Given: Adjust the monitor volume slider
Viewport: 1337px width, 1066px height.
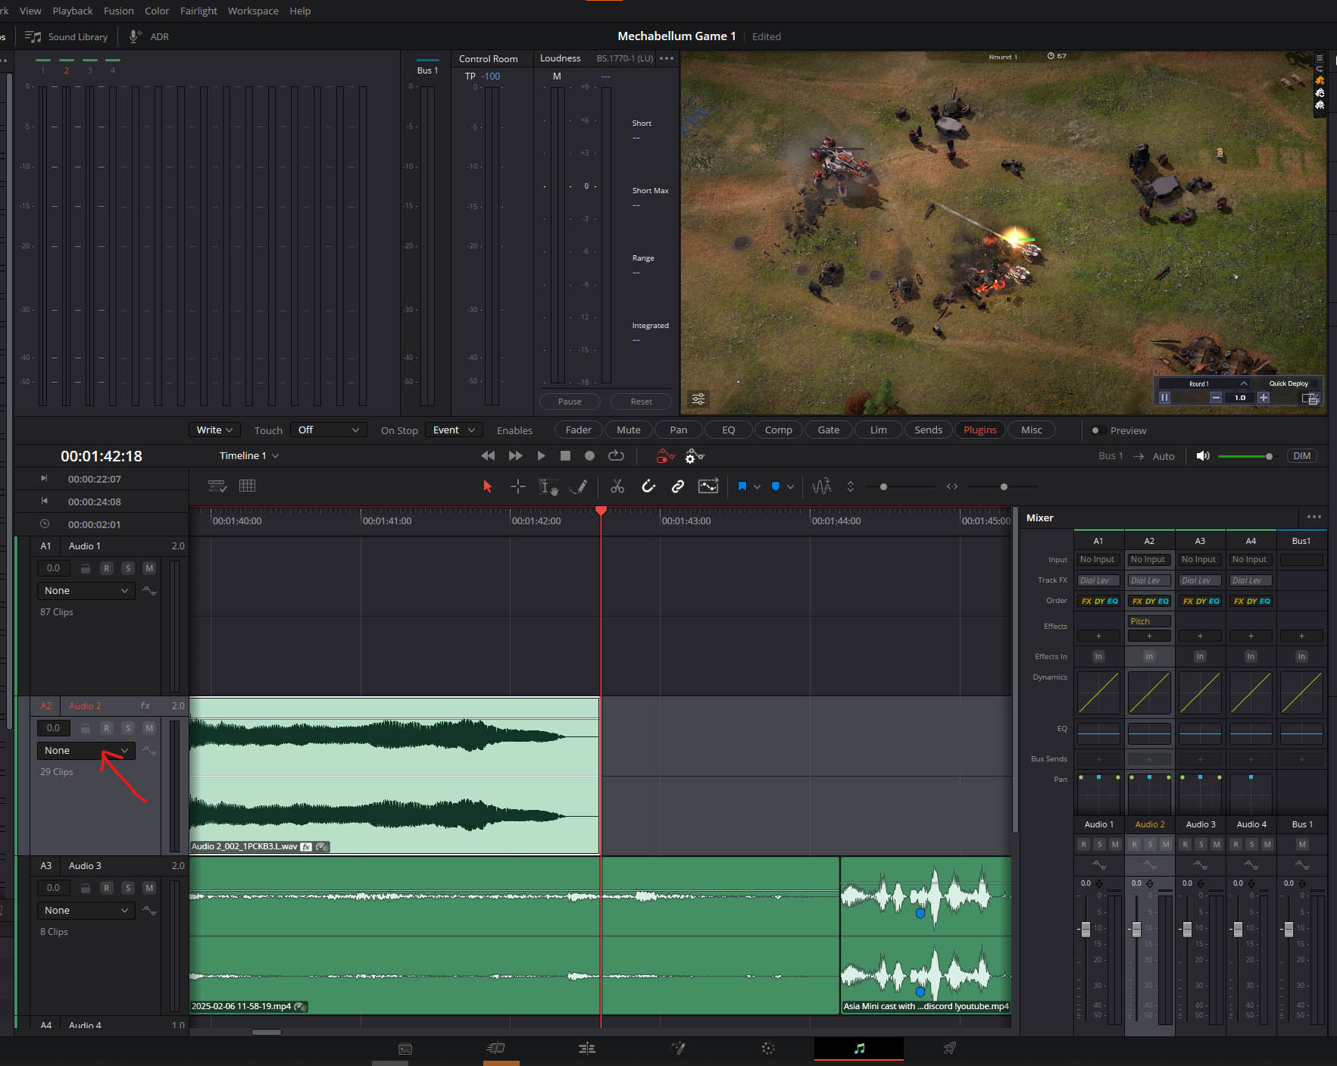Looking at the screenshot, I should coord(1245,456).
